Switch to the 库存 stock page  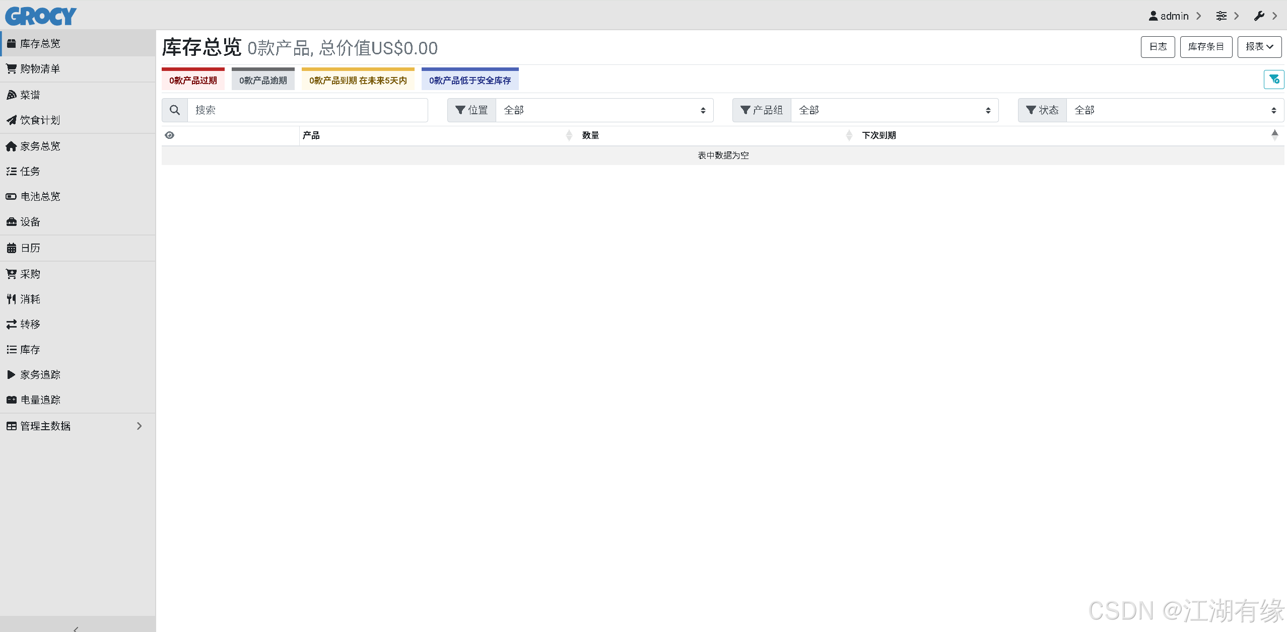coord(29,349)
